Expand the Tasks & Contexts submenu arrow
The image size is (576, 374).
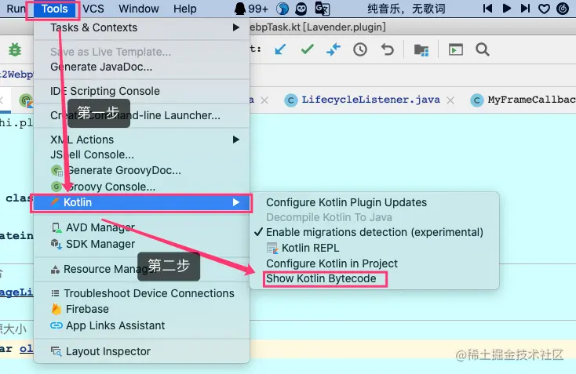point(236,27)
